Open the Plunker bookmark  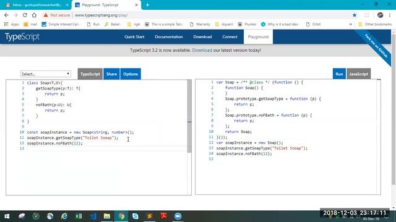click(247, 24)
